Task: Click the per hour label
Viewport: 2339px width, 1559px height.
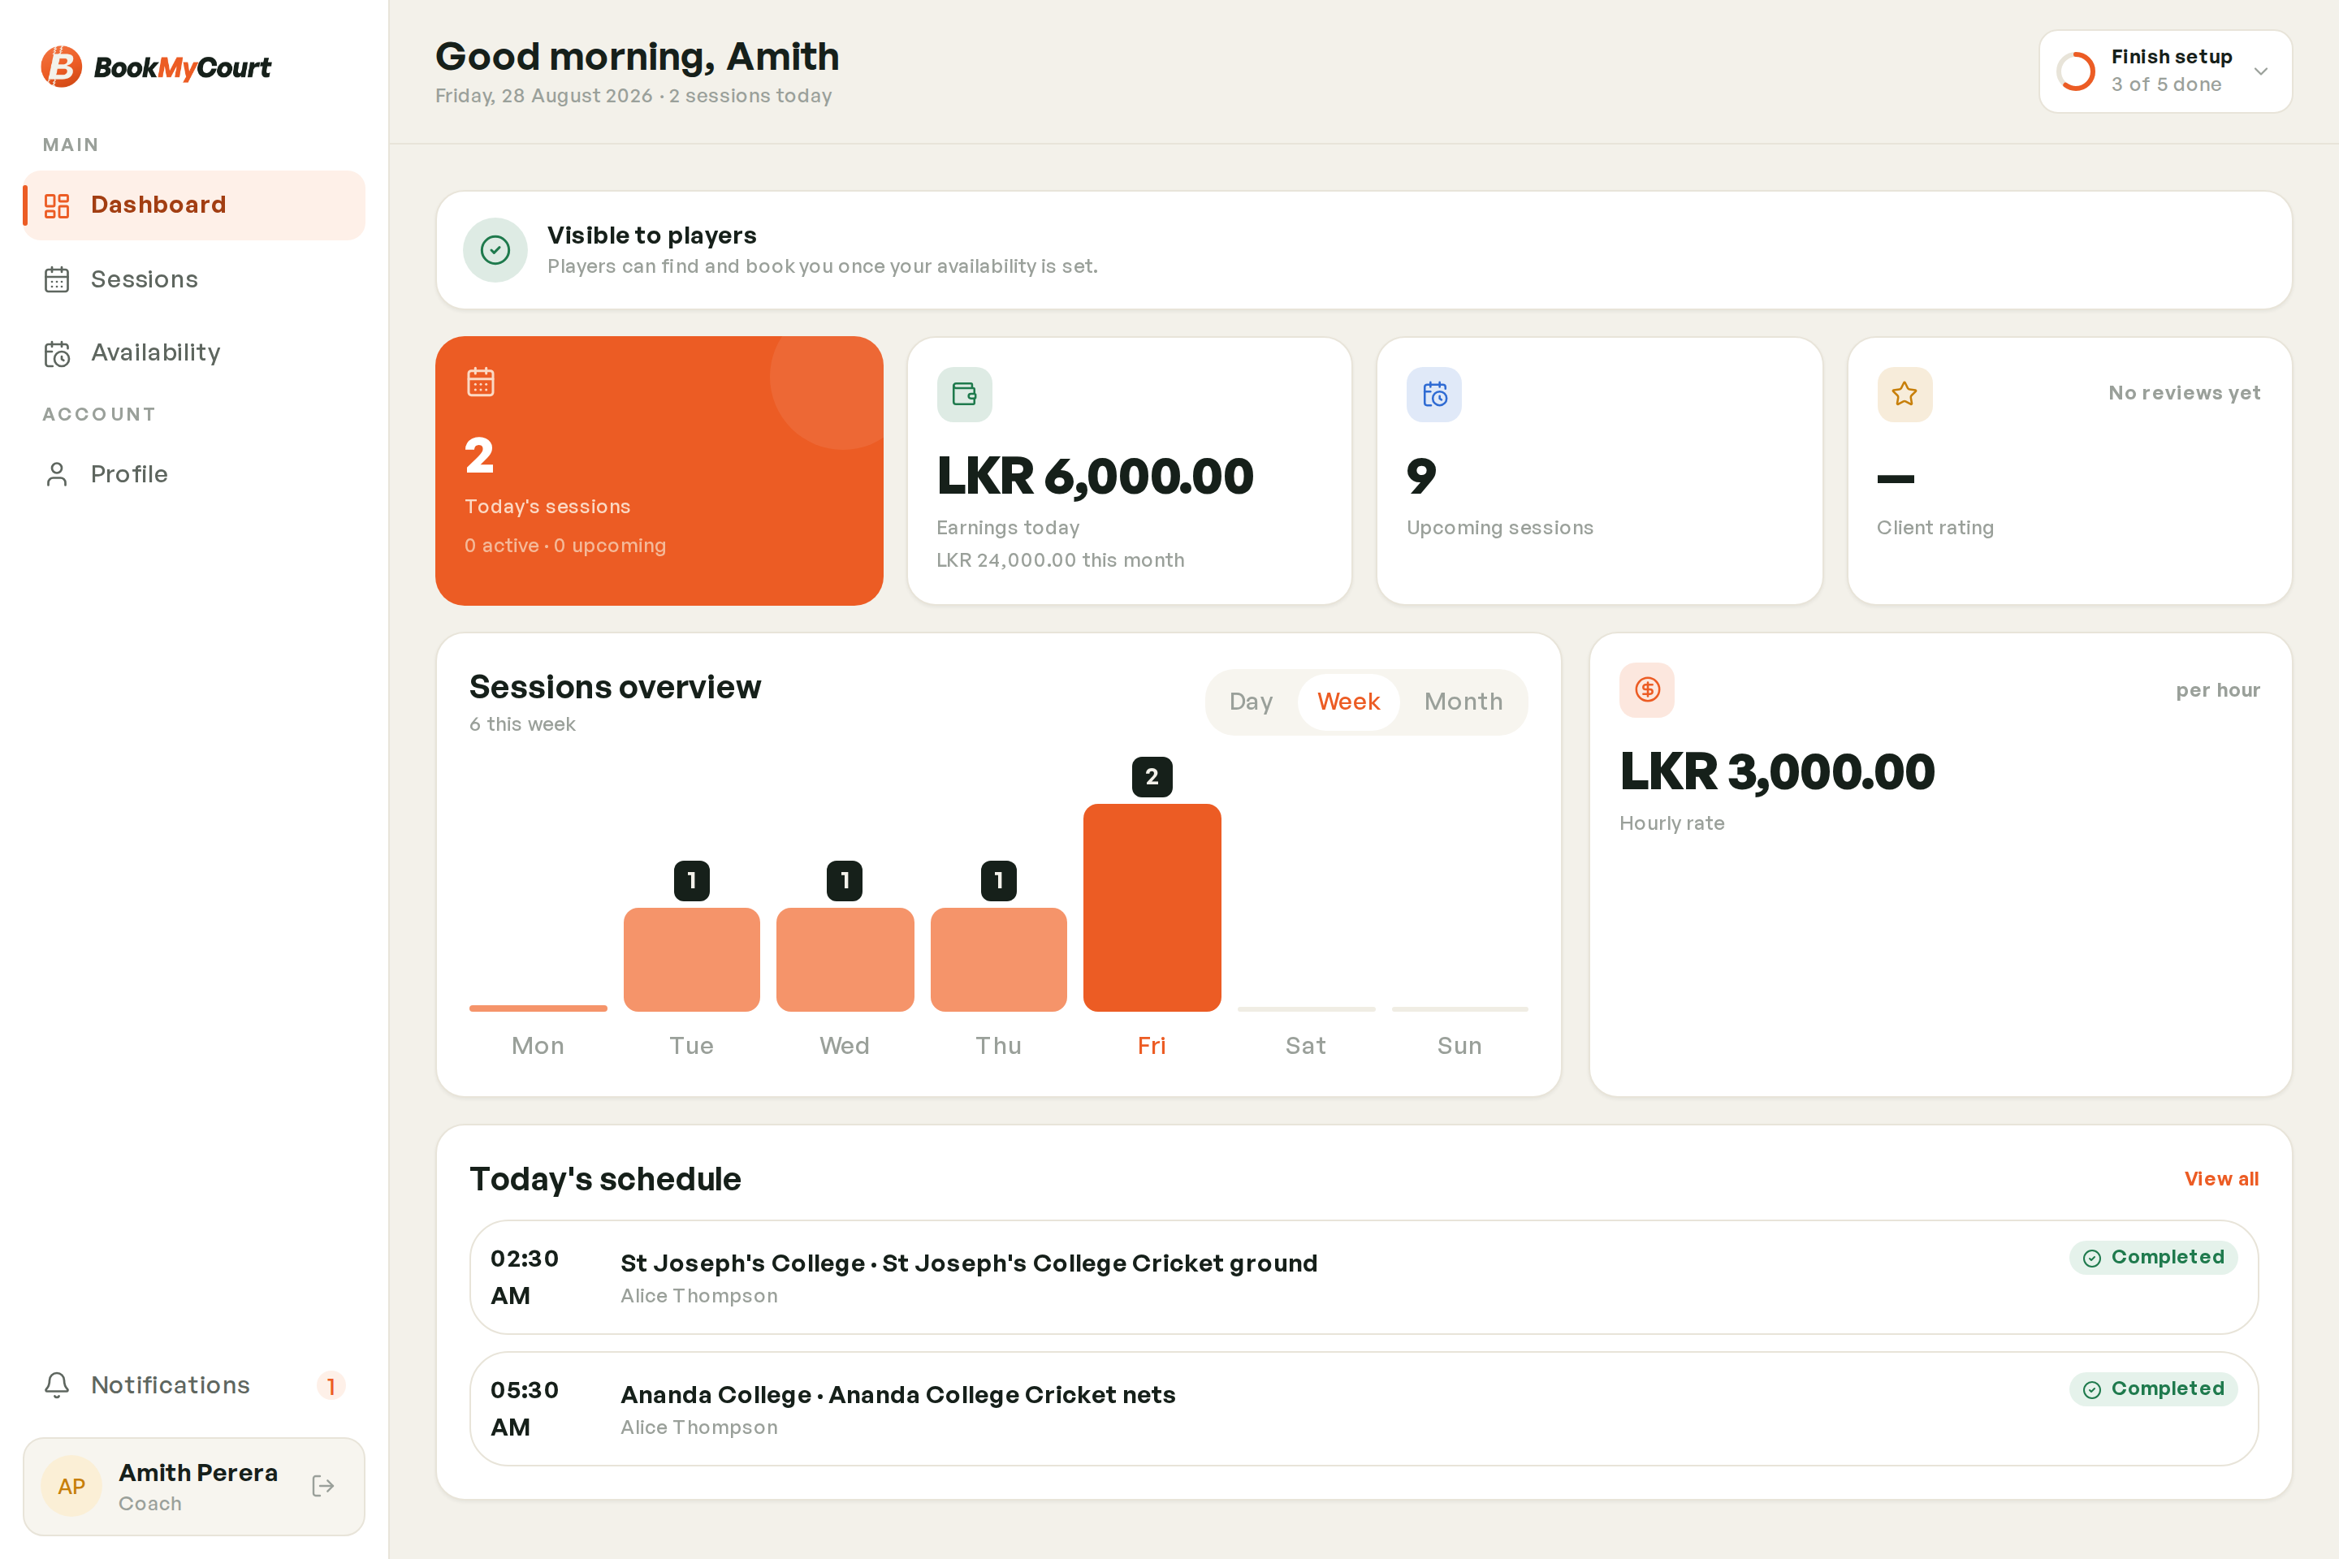Action: click(x=2218, y=691)
